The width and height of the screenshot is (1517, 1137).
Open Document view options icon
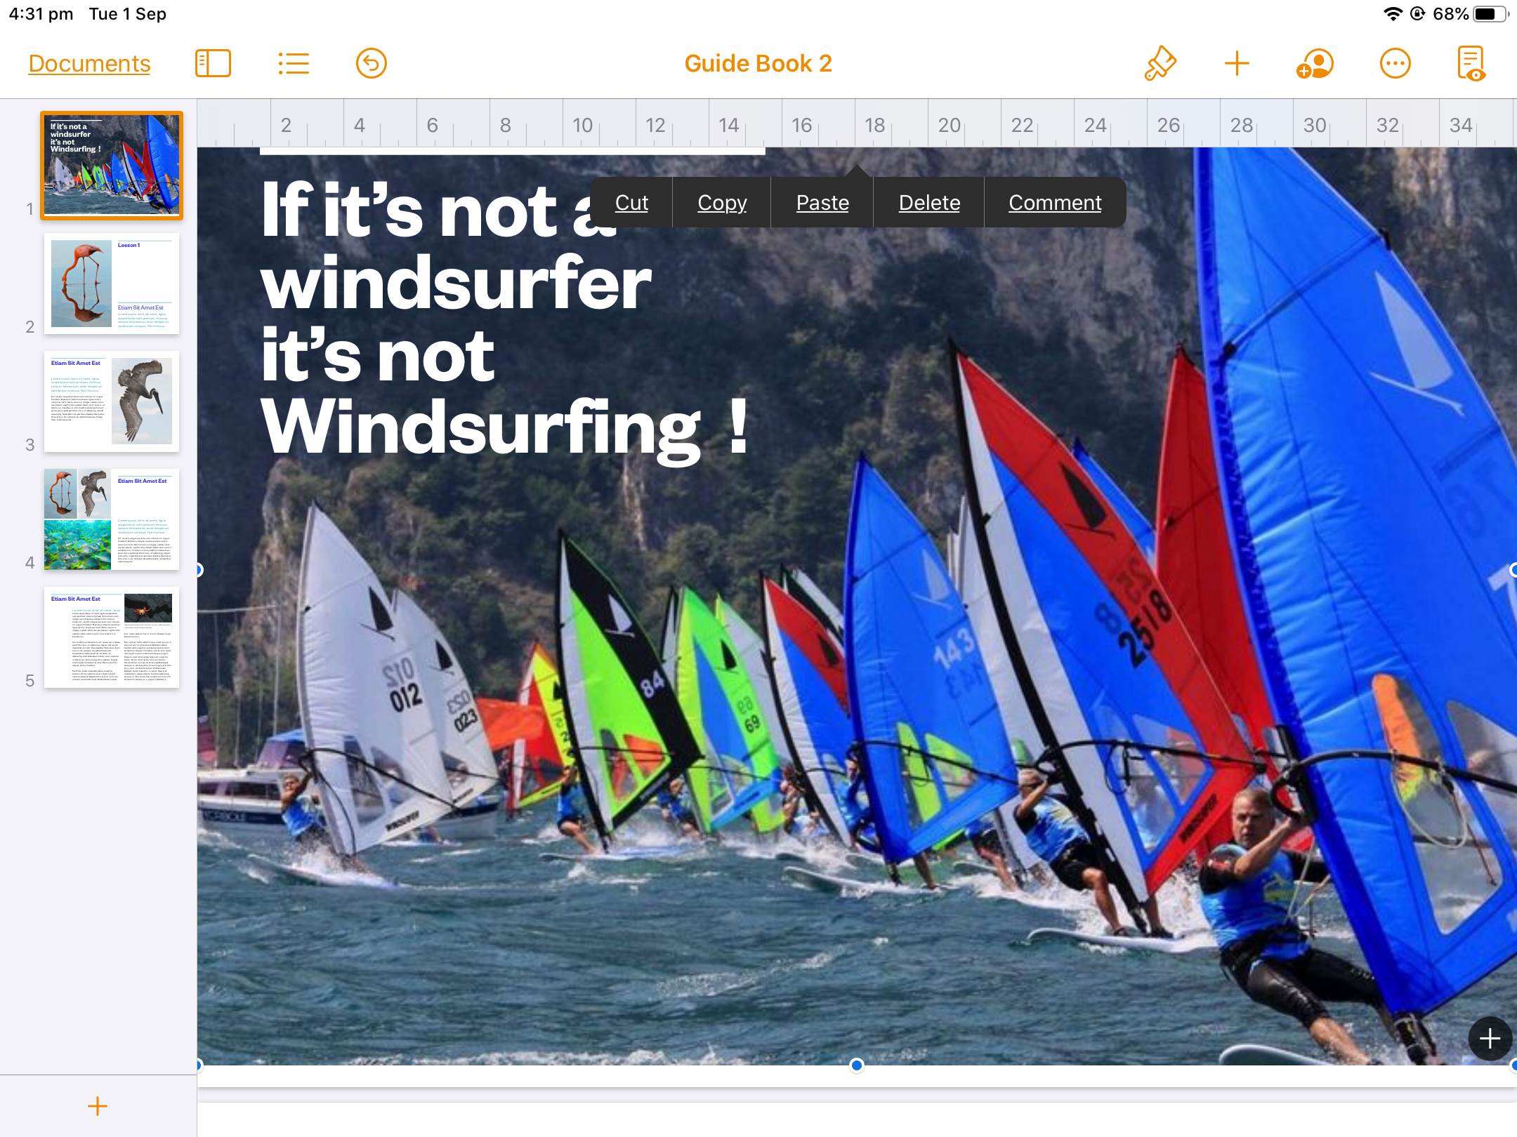pyautogui.click(x=1471, y=63)
